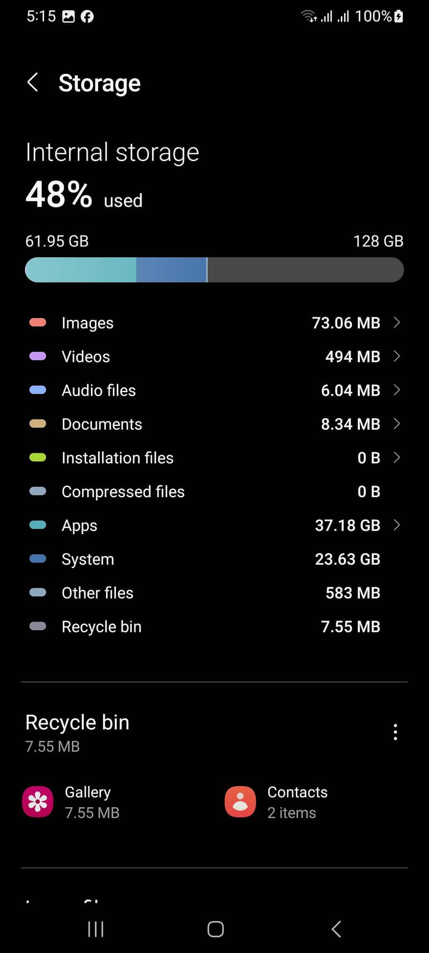Open the Gallery recycle bin icon
The image size is (429, 953).
38,802
